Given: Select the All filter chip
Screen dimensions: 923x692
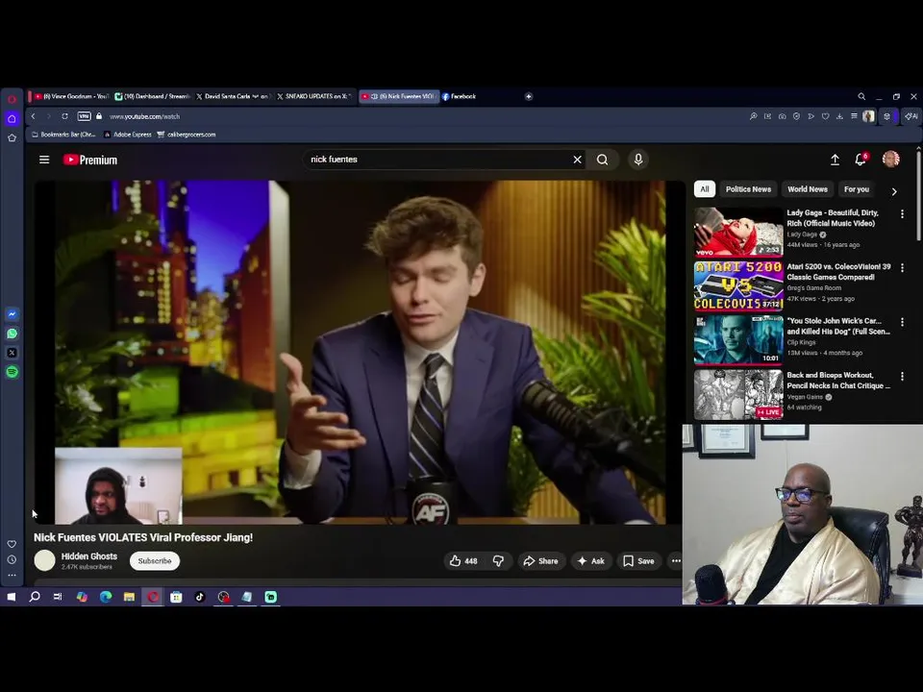Looking at the screenshot, I should pyautogui.click(x=704, y=189).
